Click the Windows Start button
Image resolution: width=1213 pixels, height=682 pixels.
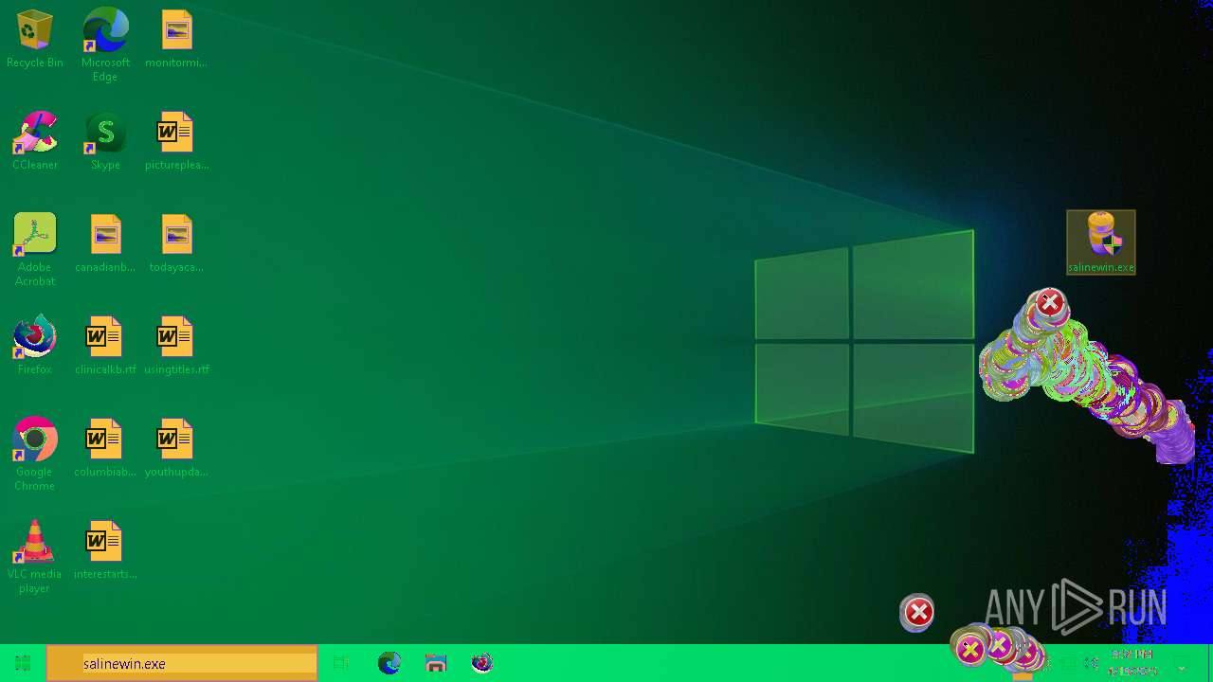click(23, 663)
